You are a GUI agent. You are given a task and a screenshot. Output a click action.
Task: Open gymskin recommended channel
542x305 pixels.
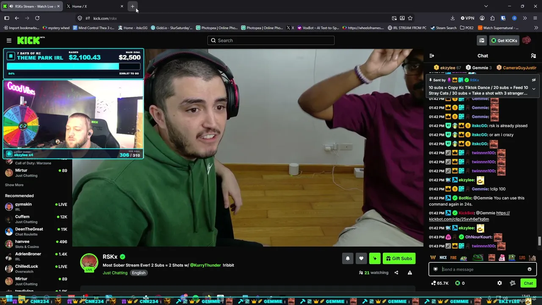tap(36, 207)
